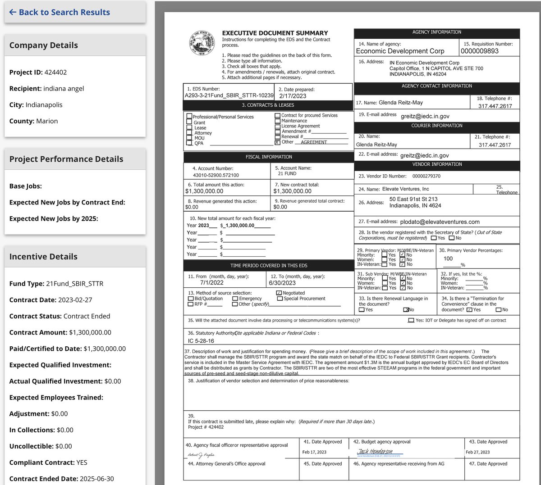Click Expected New Jobs by 2025 label
The width and height of the screenshot is (541, 485).
[54, 218]
